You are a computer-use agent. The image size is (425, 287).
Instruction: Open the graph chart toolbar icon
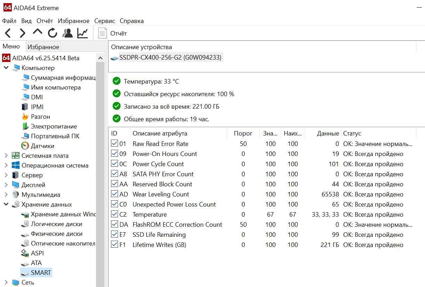click(x=82, y=33)
